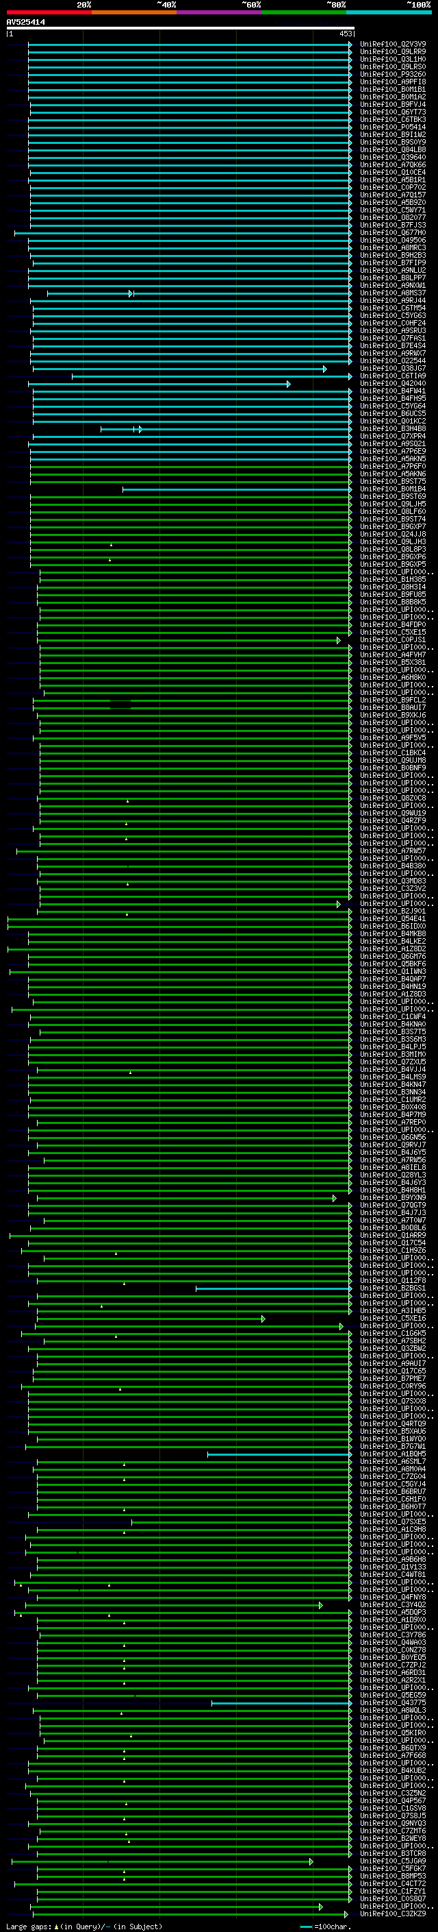Select the UniRef100_Q6GM76 label
The width and height of the screenshot is (438, 1932).
(392, 956)
